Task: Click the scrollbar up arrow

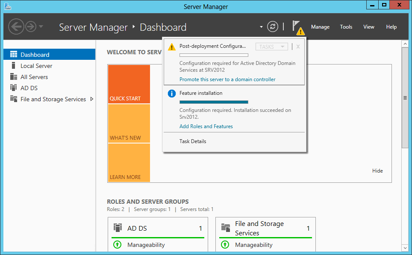Action: (405, 44)
